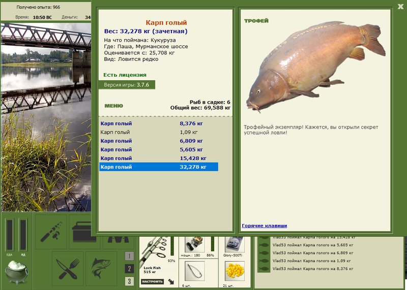The height and width of the screenshot is (290, 407).
Task: Click chat log entry for 8,376 кг
Action: [313, 269]
